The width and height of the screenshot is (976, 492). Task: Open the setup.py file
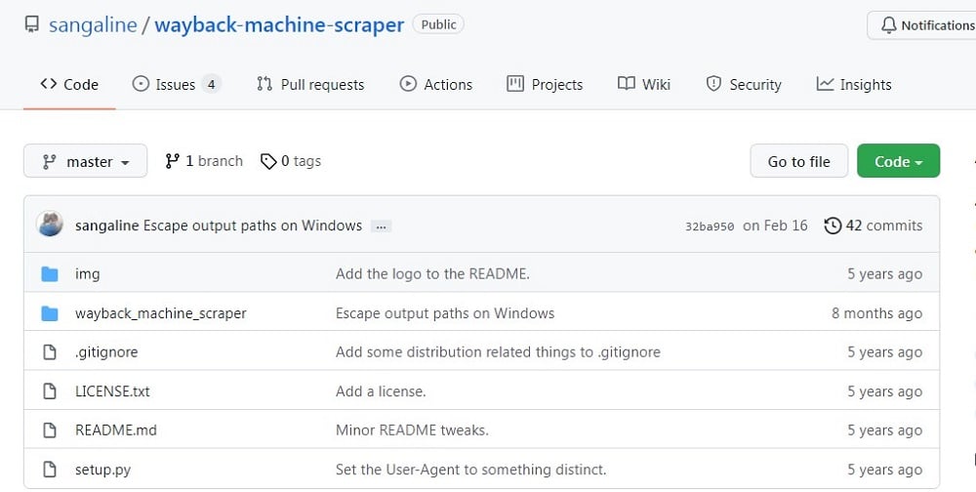pyautogui.click(x=102, y=470)
